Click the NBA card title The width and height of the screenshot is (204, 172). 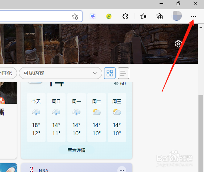43,170
